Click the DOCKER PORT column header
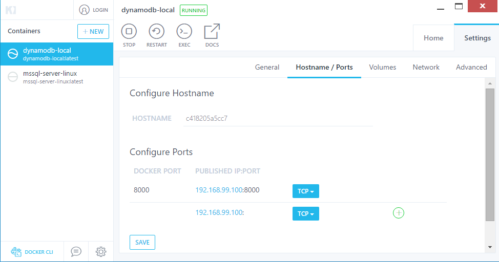Screen dimensions: 499x262 (157, 171)
